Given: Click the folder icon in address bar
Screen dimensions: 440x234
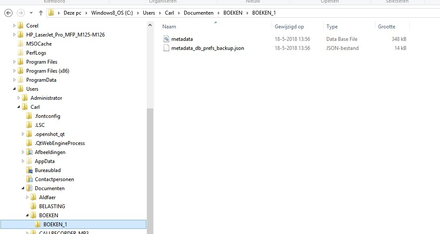Looking at the screenshot, I should click(x=51, y=13).
